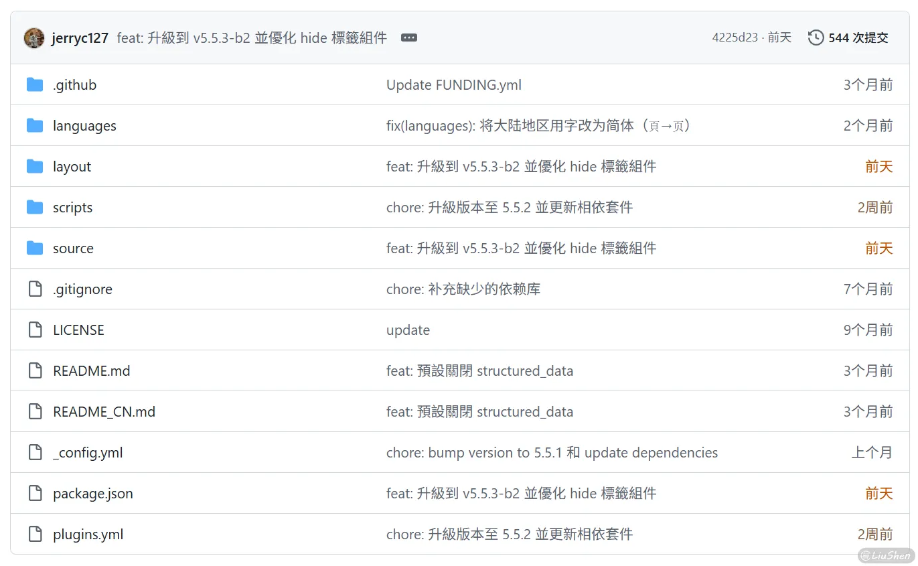Open the jerryc127 author profile link
Screen dimensions: 918x566
80,38
